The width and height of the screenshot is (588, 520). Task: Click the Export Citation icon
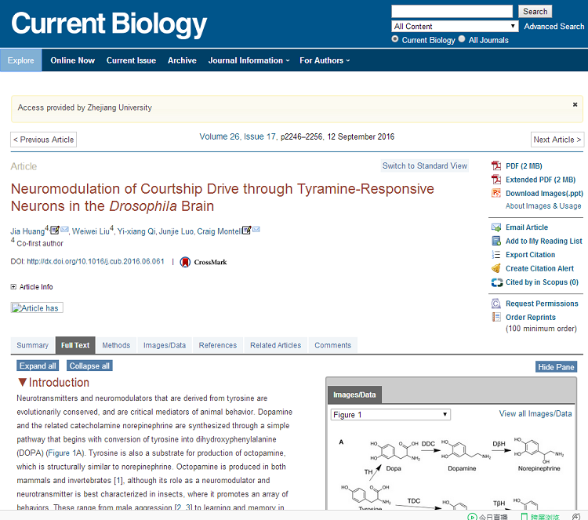pos(496,255)
